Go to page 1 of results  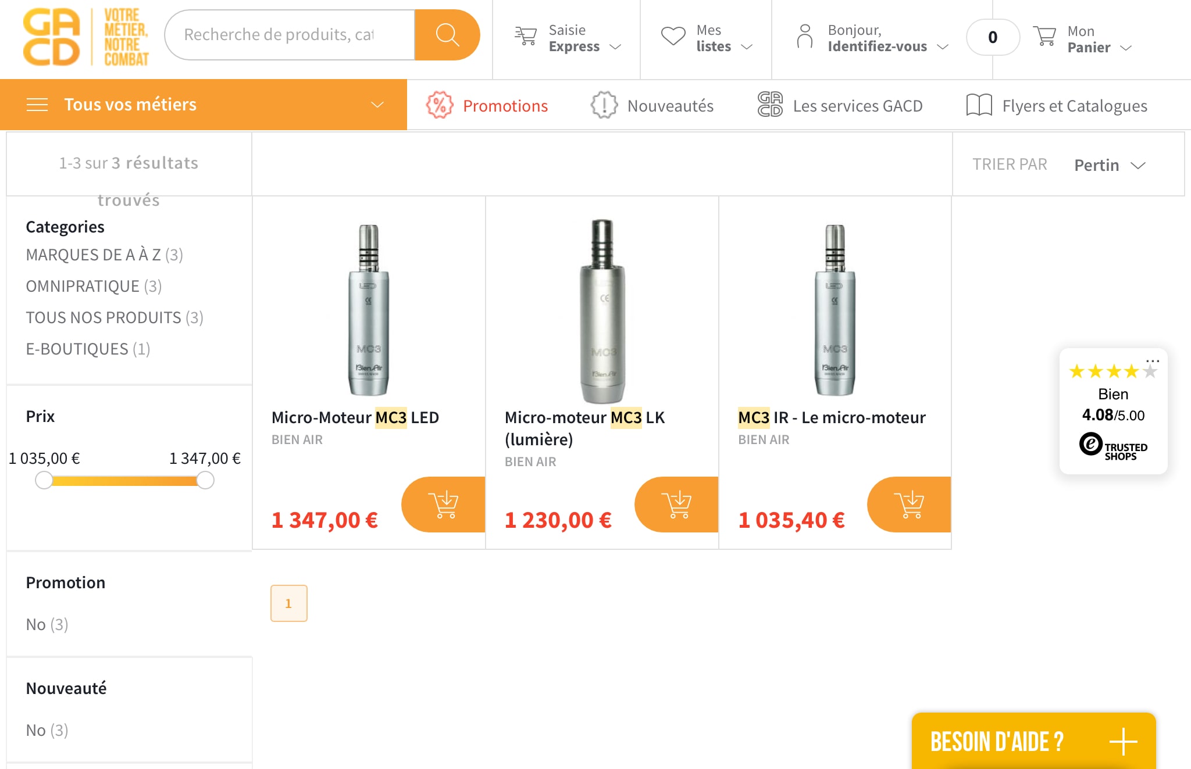click(x=288, y=603)
